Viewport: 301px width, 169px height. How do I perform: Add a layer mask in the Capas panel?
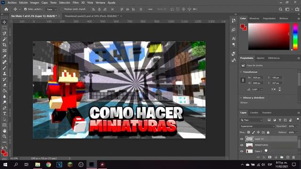pyautogui.click(x=269, y=157)
